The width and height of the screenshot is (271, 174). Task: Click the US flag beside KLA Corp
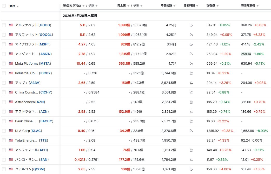pos(11,131)
